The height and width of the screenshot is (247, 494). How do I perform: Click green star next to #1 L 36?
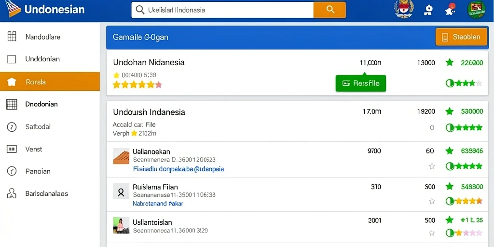[x=450, y=220]
